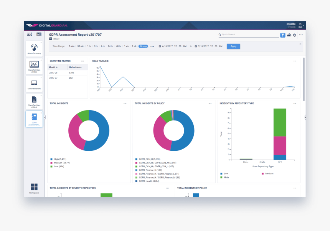This screenshot has width=330, height=231.
Task: Select the 1 wk time range
Action: [x=127, y=46]
